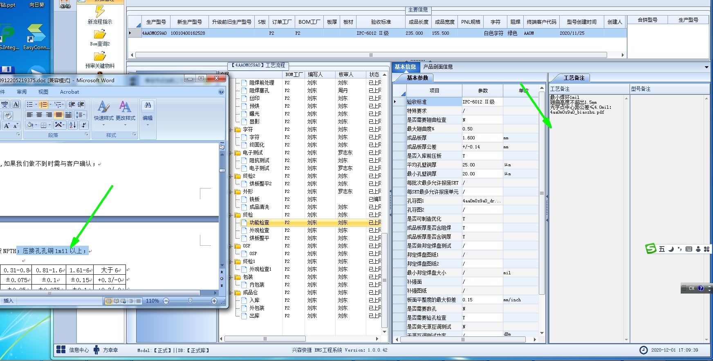
Task: Open the Bom查询2 folder icon
Action: (x=100, y=34)
